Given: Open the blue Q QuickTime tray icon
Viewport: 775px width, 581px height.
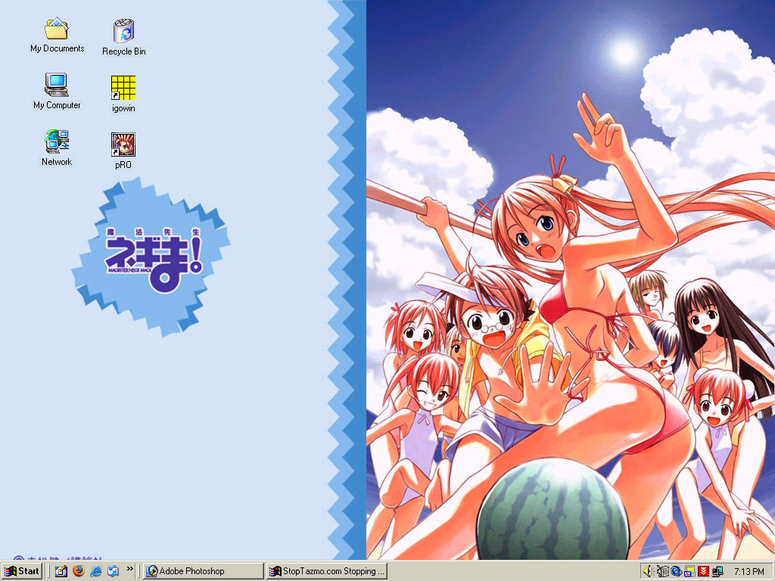Looking at the screenshot, I should (676, 572).
